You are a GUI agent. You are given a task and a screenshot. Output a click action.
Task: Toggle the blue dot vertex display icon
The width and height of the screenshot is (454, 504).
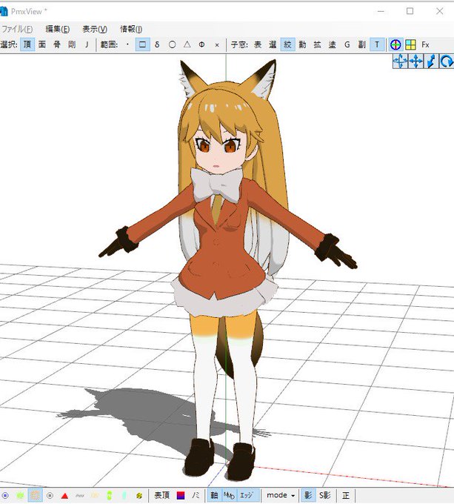click(5, 496)
